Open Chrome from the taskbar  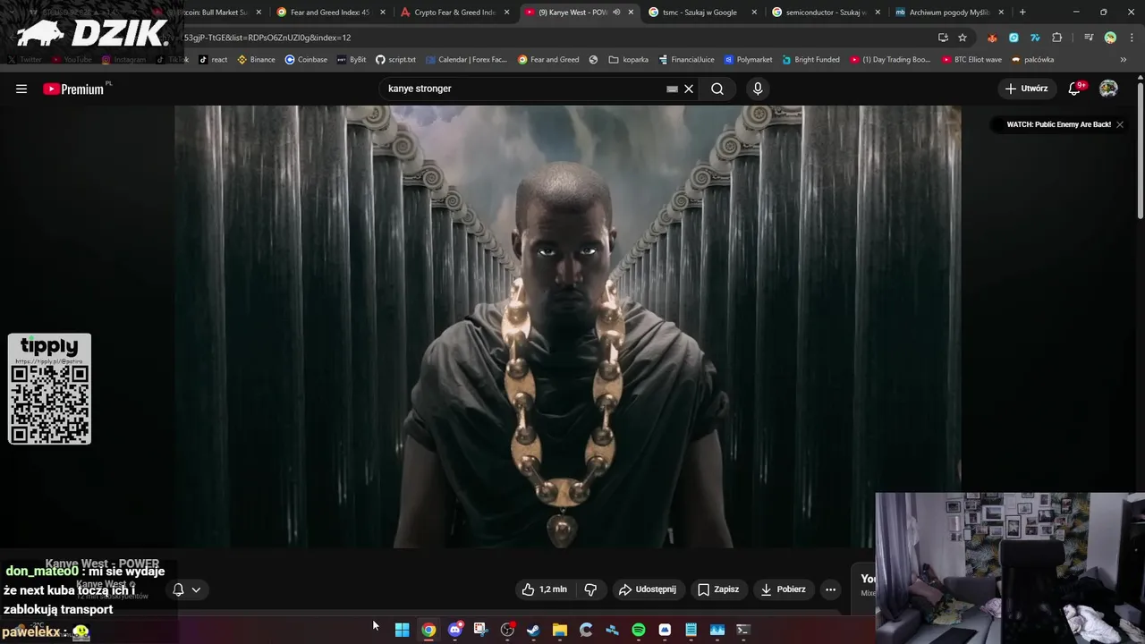pos(428,630)
